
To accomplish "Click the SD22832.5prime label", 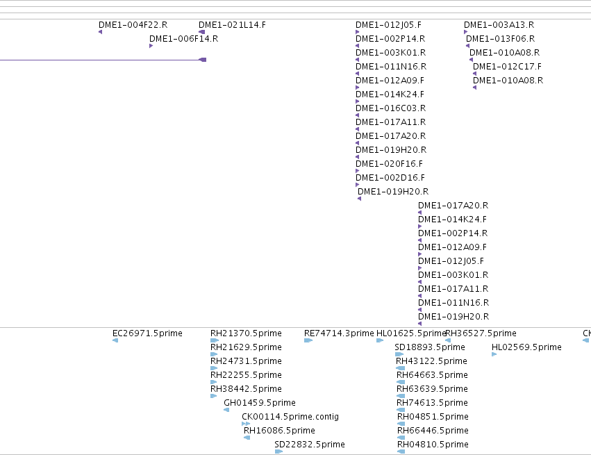I will 310,445.
